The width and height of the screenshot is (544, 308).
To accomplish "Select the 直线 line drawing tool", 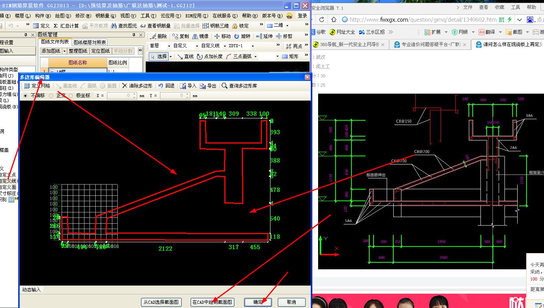I will tap(185, 56).
